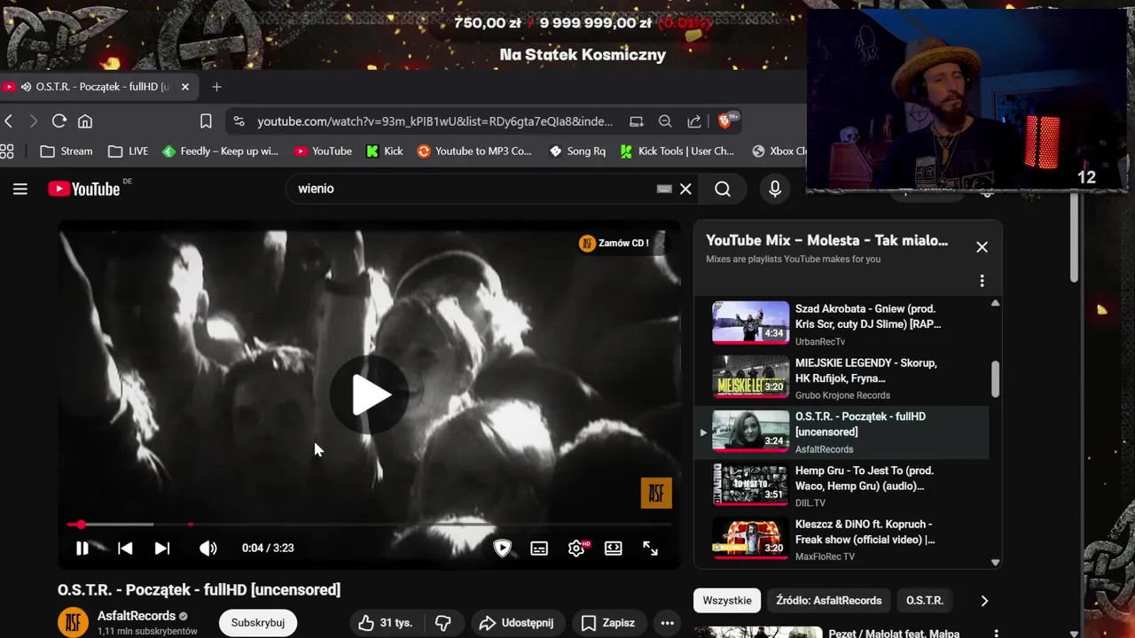
Task: Start voice search with the microphone
Action: tap(775, 189)
